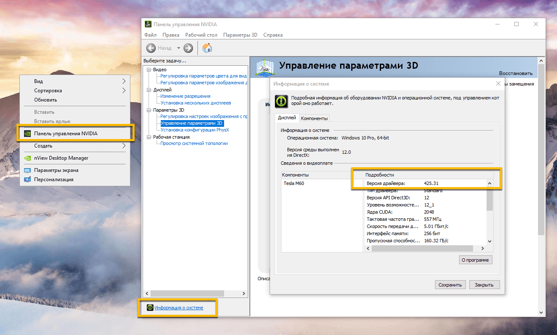Click the Сохранить button
This screenshot has height=335, width=557.
[450, 284]
